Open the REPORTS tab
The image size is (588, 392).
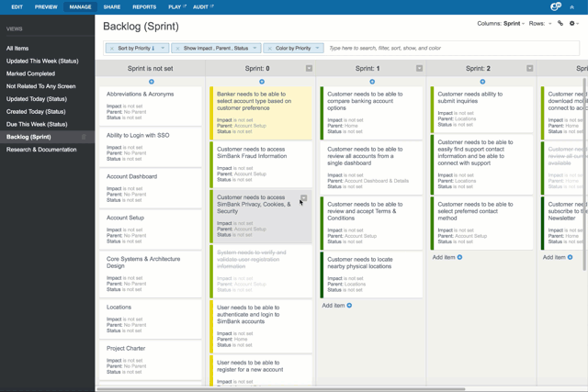(x=144, y=6)
